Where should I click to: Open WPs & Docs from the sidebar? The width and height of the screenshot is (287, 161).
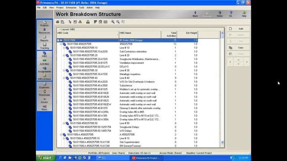44,77
